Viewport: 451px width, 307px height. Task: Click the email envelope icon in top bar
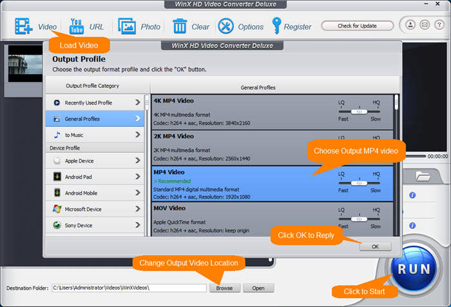pyautogui.click(x=425, y=25)
